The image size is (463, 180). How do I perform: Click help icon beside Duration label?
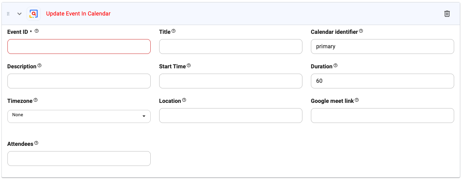tap(336, 66)
